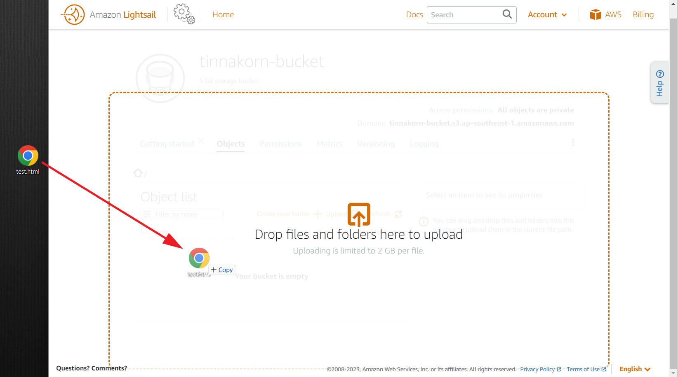Click the info icon beside drag-drop hint
678x377 pixels.
(x=424, y=222)
